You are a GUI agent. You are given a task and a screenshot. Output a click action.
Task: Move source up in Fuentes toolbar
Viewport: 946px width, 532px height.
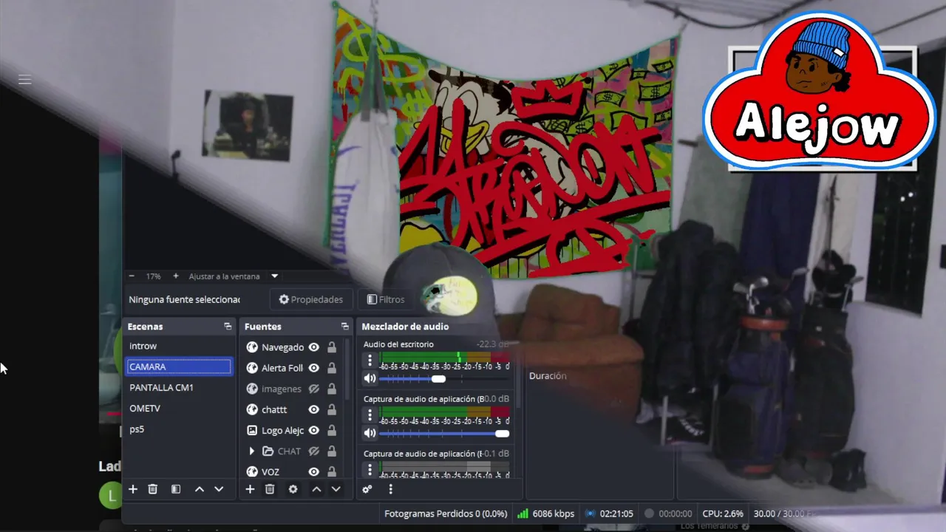[316, 489]
